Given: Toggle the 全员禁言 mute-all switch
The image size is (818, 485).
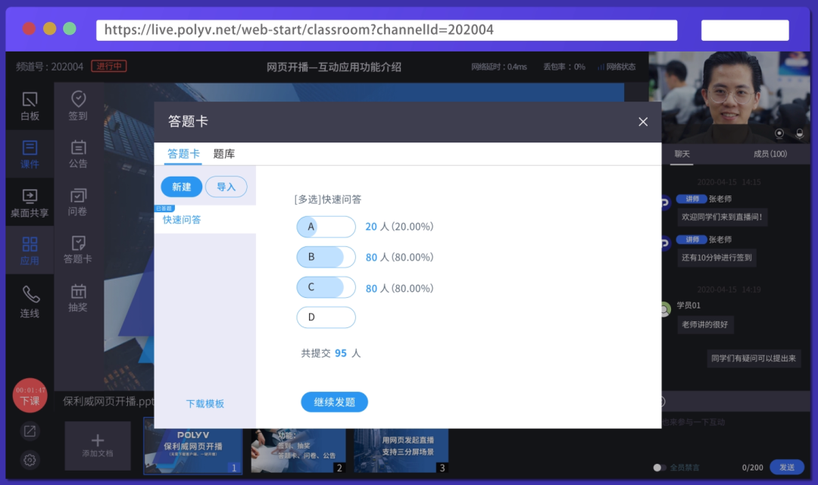Looking at the screenshot, I should [x=658, y=468].
